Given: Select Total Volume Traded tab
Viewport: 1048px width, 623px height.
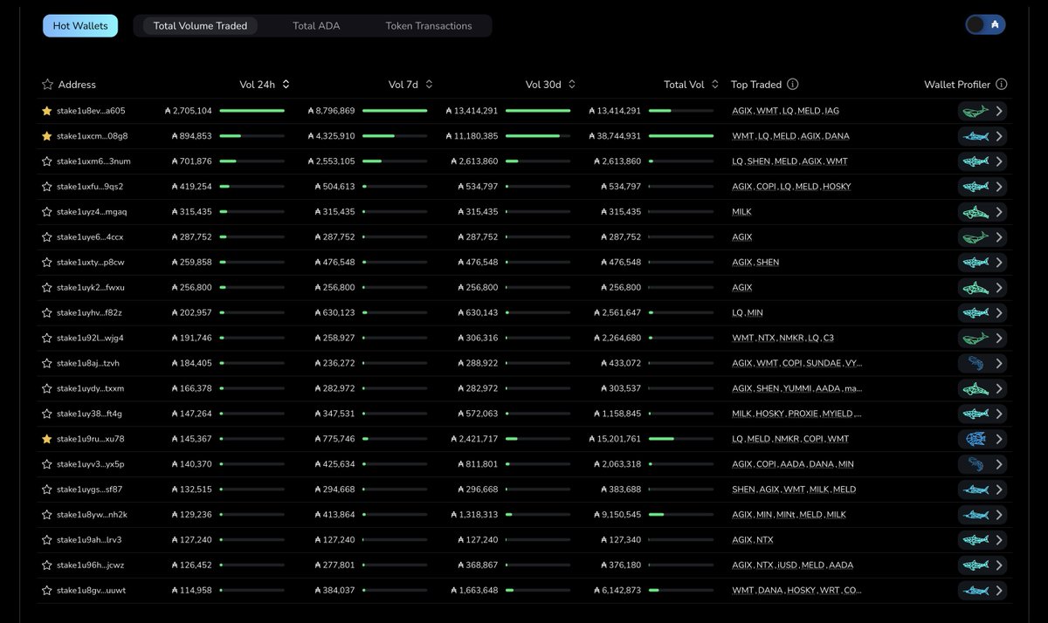Looking at the screenshot, I should 200,25.
